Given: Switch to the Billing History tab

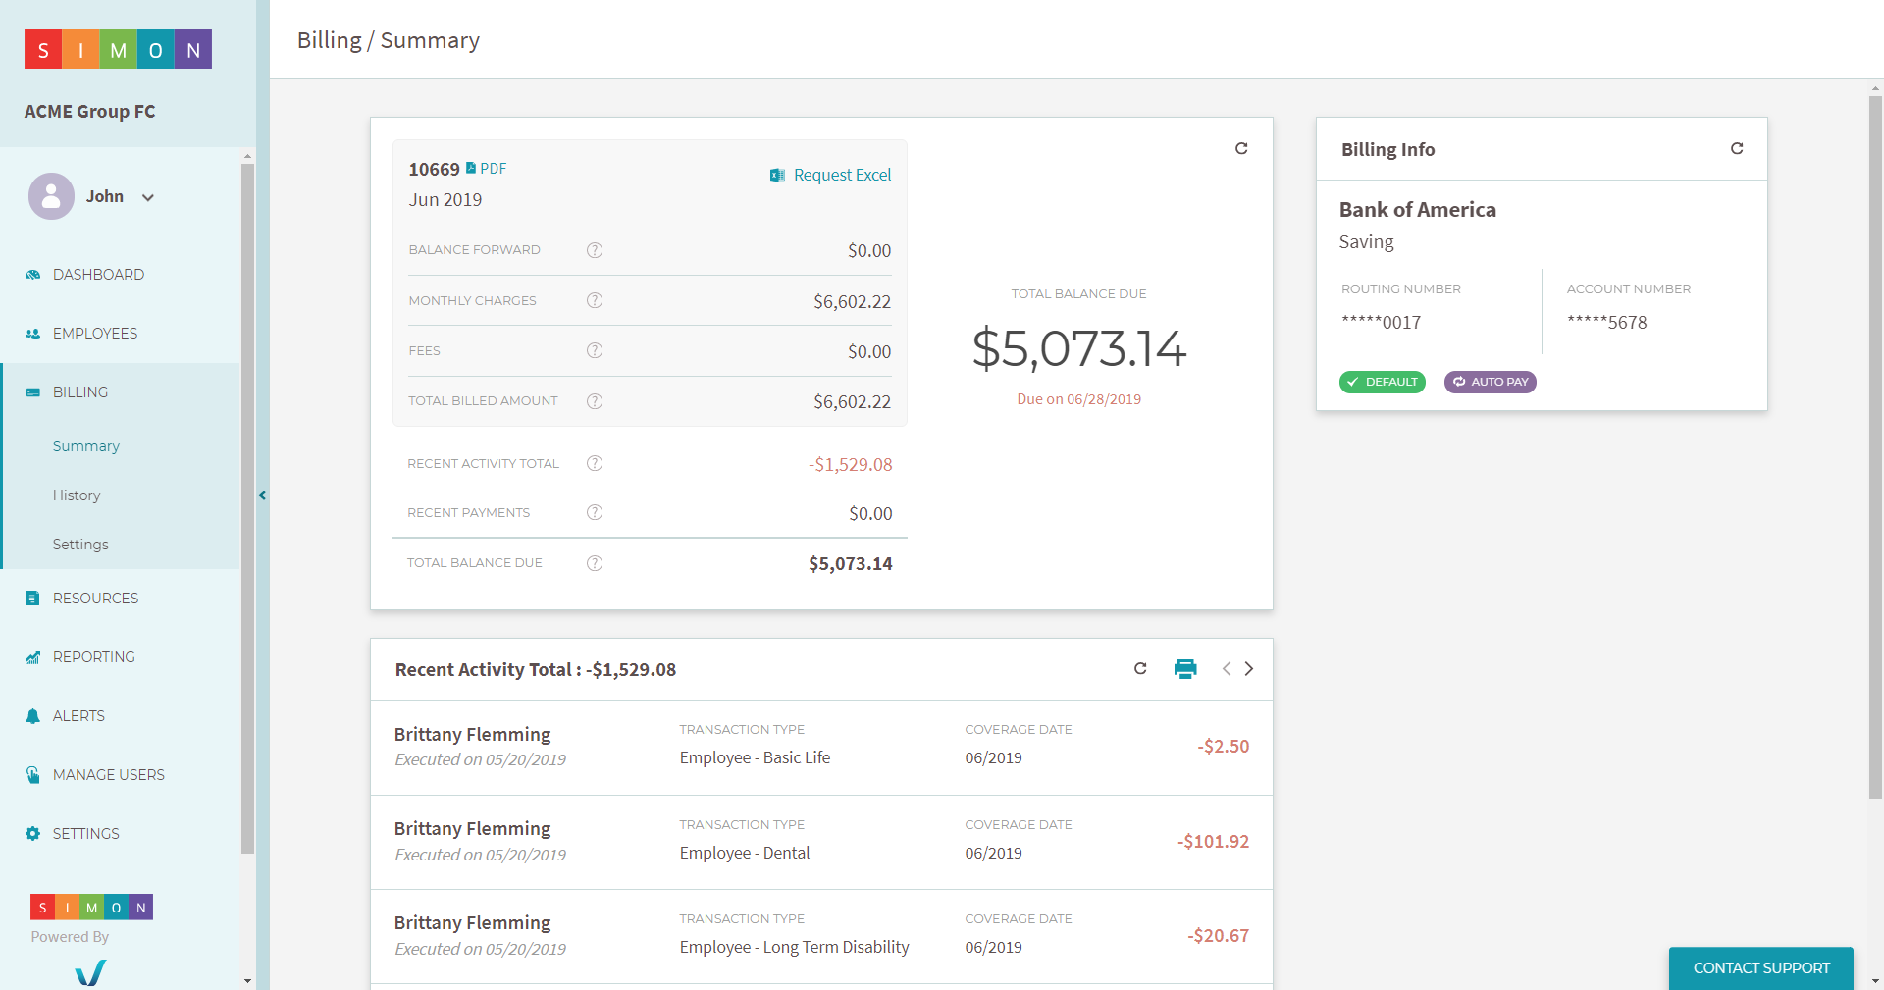Looking at the screenshot, I should click(77, 495).
